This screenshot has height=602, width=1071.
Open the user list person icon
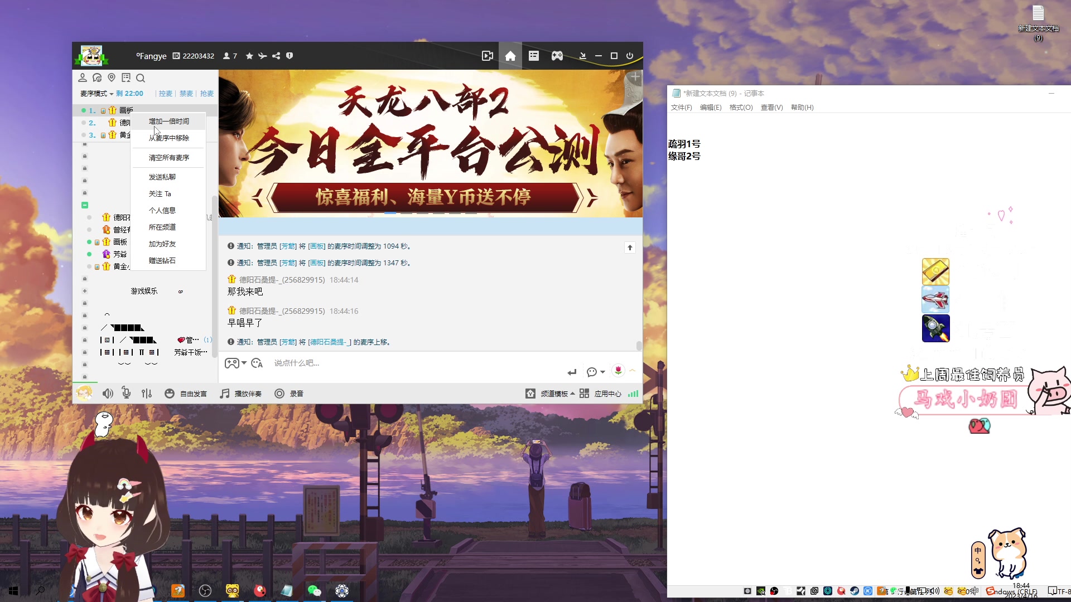coord(83,78)
